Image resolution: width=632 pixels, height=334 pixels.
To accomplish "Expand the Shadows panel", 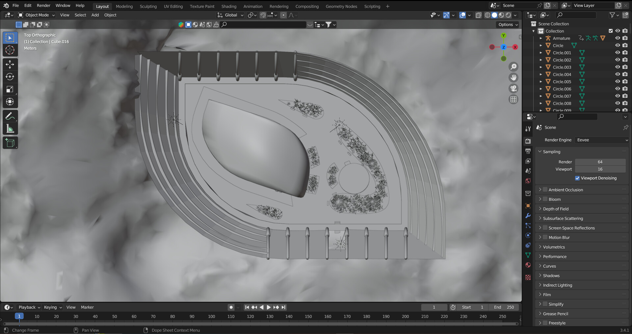I will coord(551,275).
